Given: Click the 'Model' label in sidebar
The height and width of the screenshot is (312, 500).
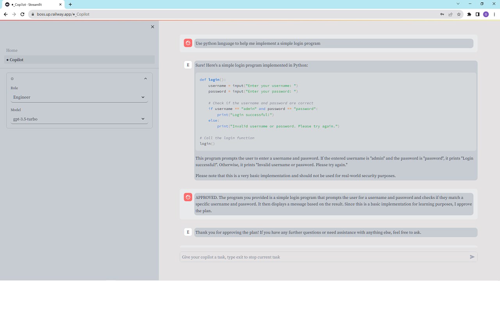Looking at the screenshot, I should [16, 110].
